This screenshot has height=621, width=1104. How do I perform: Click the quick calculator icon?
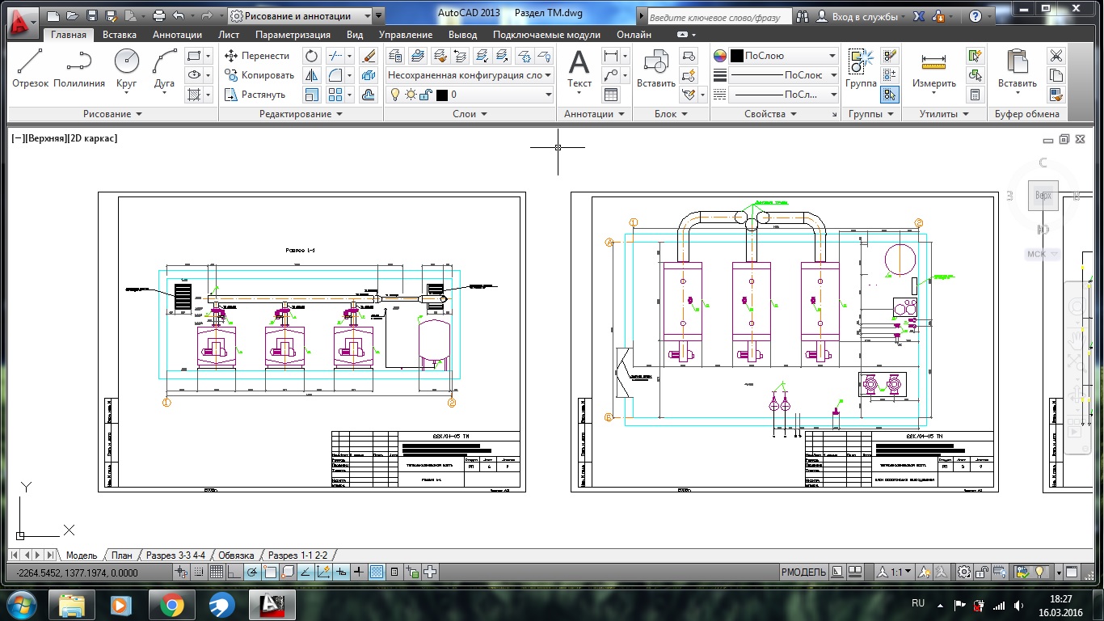pyautogui.click(x=975, y=95)
